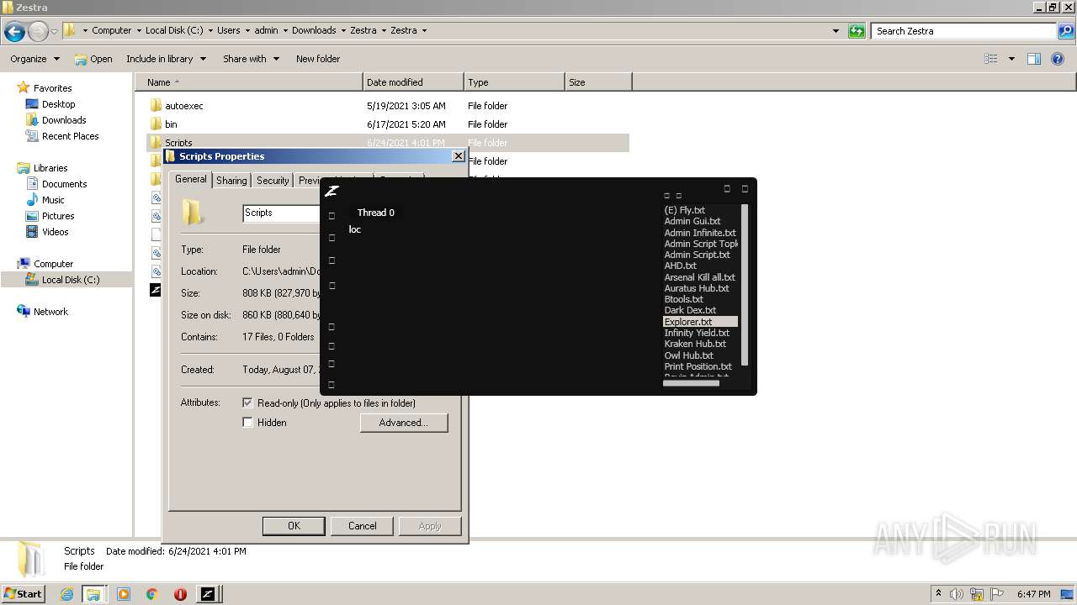The width and height of the screenshot is (1077, 605).
Task: Toggle the preview pane icon
Action: pos(1034,59)
